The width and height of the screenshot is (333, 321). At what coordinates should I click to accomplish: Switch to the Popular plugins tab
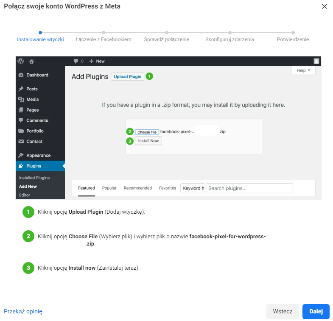pyautogui.click(x=109, y=188)
